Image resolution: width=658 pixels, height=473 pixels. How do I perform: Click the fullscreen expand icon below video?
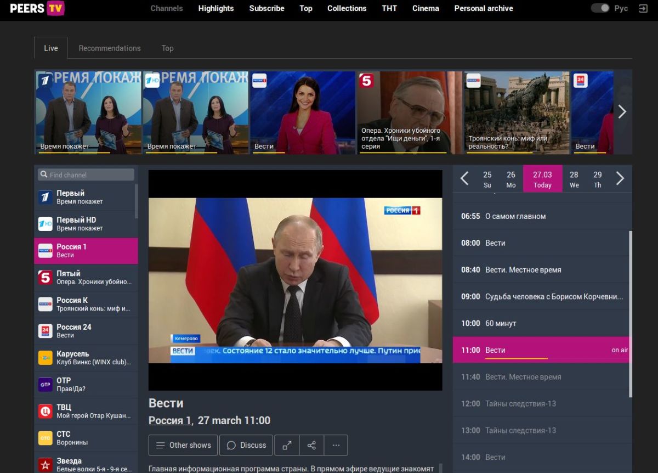coord(287,445)
